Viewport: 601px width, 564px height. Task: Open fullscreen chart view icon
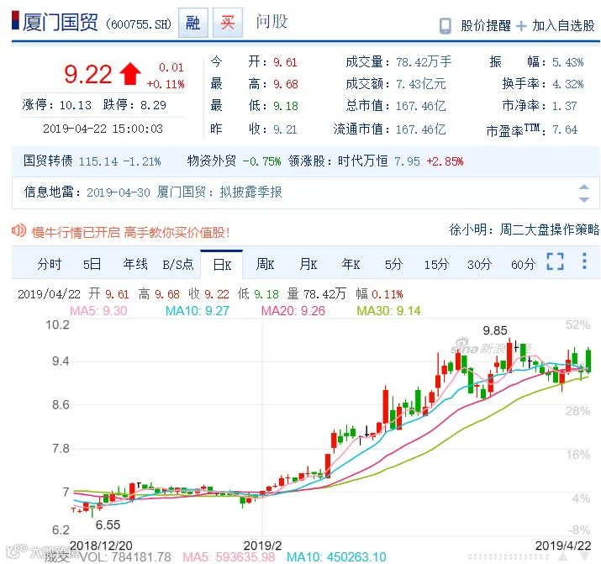click(555, 261)
